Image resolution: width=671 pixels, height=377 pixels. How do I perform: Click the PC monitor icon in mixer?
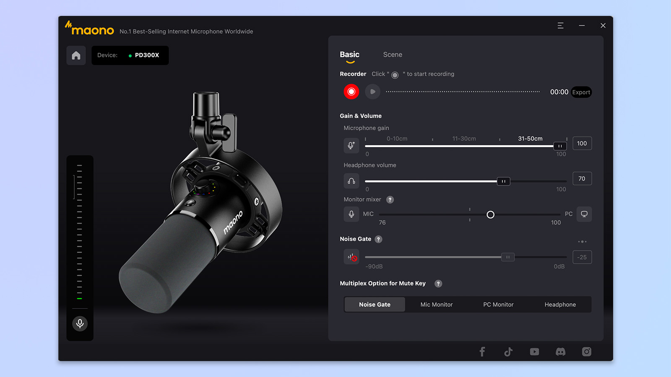click(x=584, y=214)
